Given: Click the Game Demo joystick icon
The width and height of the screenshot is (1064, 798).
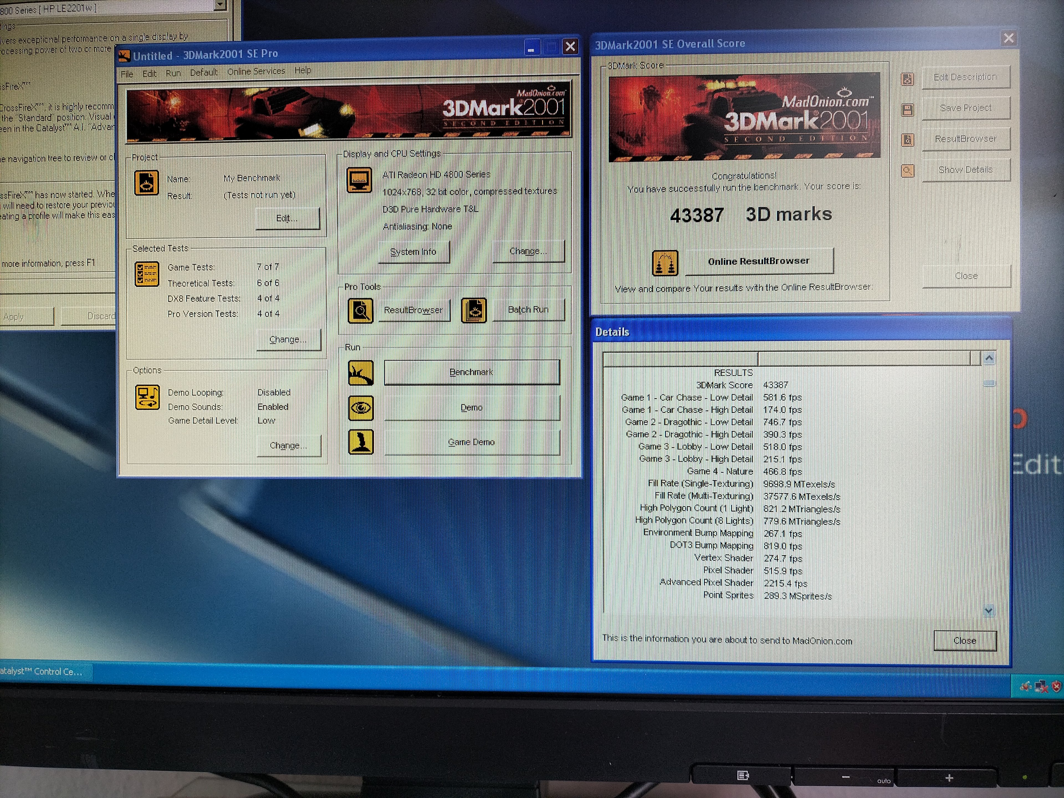Looking at the screenshot, I should (x=361, y=442).
